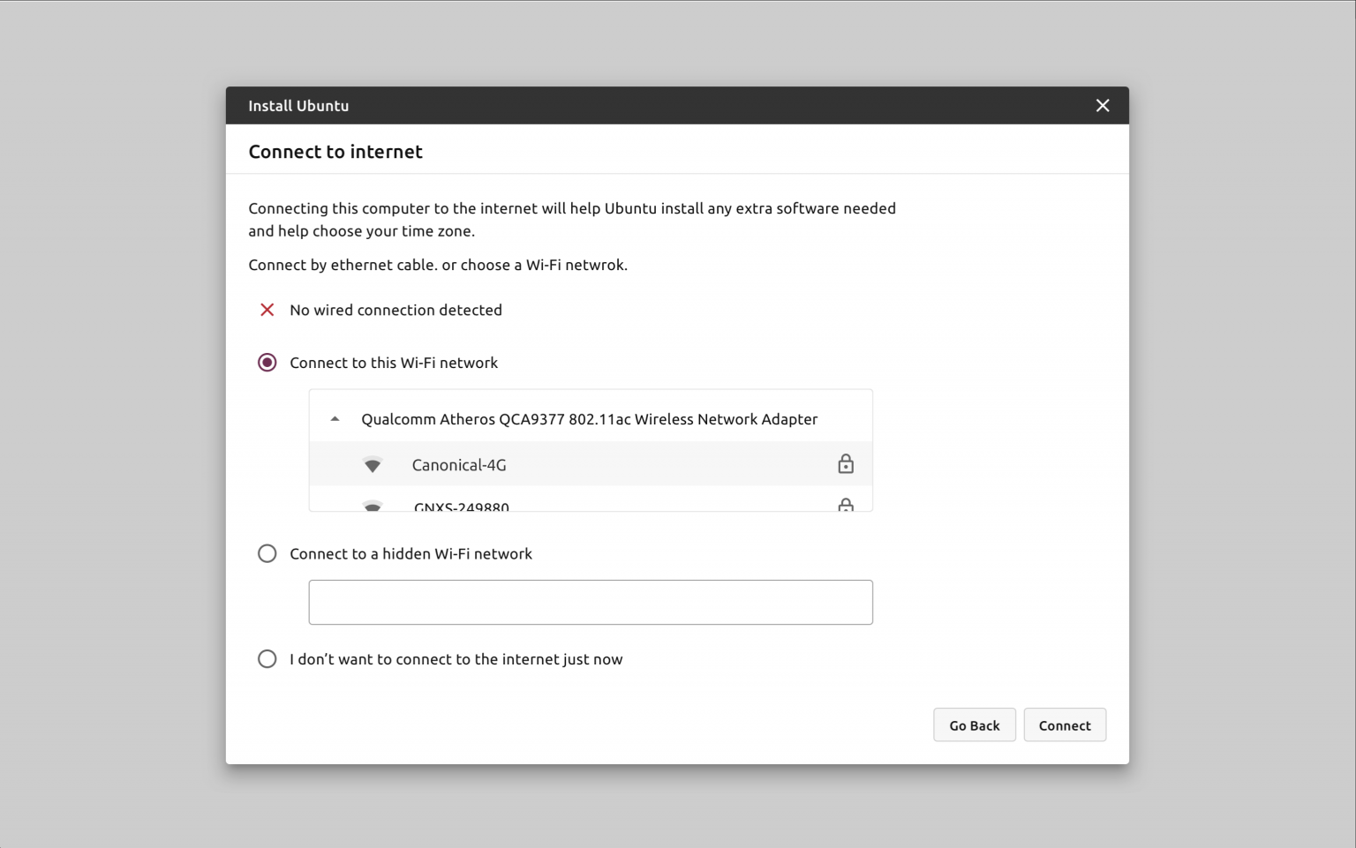Click 'No wired connection detected' text
This screenshot has width=1356, height=848.
(x=395, y=310)
